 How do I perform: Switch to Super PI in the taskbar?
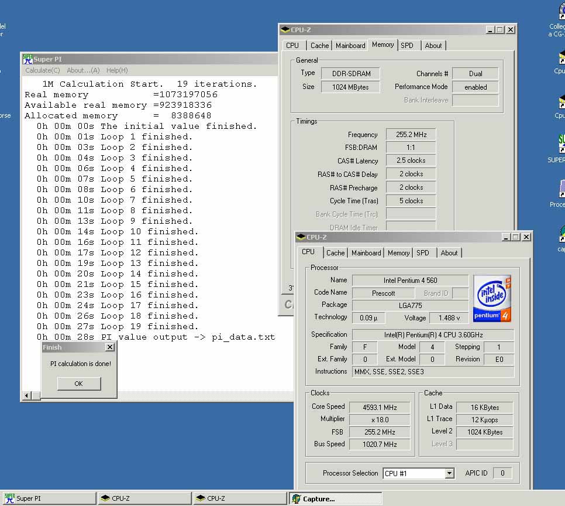coord(49,498)
